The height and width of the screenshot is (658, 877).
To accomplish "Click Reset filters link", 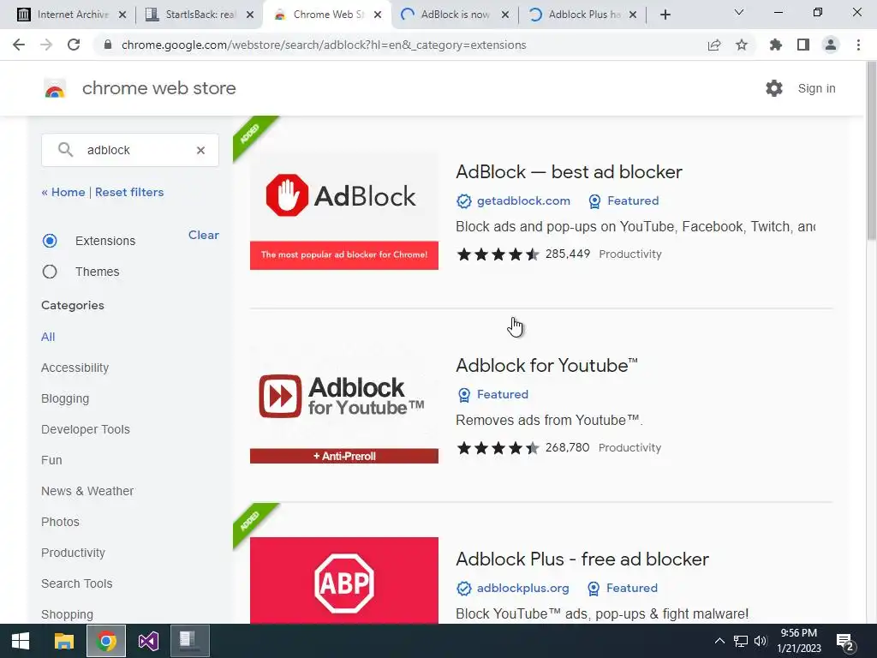I will (129, 192).
